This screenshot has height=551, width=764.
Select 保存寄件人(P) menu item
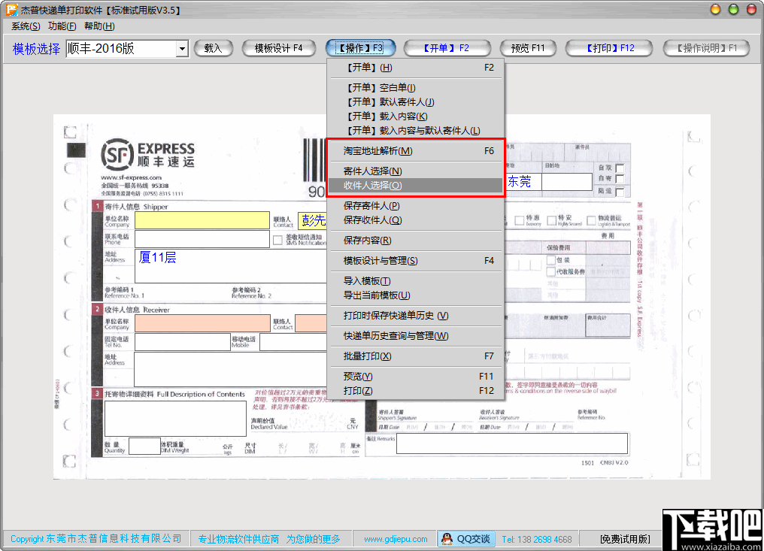click(x=416, y=205)
